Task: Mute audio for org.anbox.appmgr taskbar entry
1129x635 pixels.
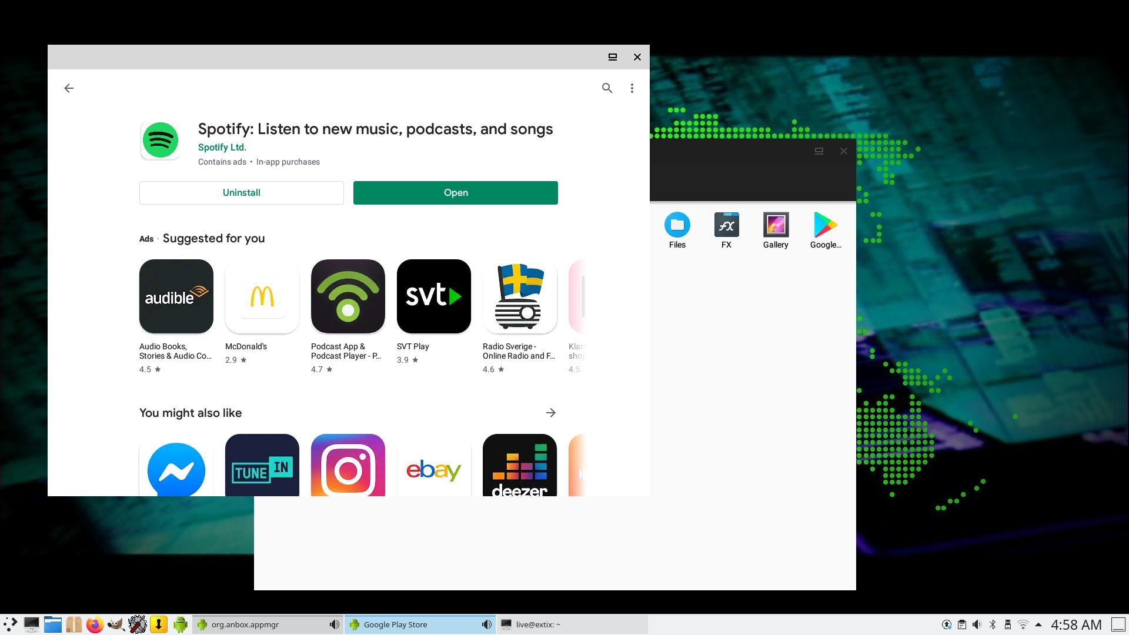Action: point(334,624)
